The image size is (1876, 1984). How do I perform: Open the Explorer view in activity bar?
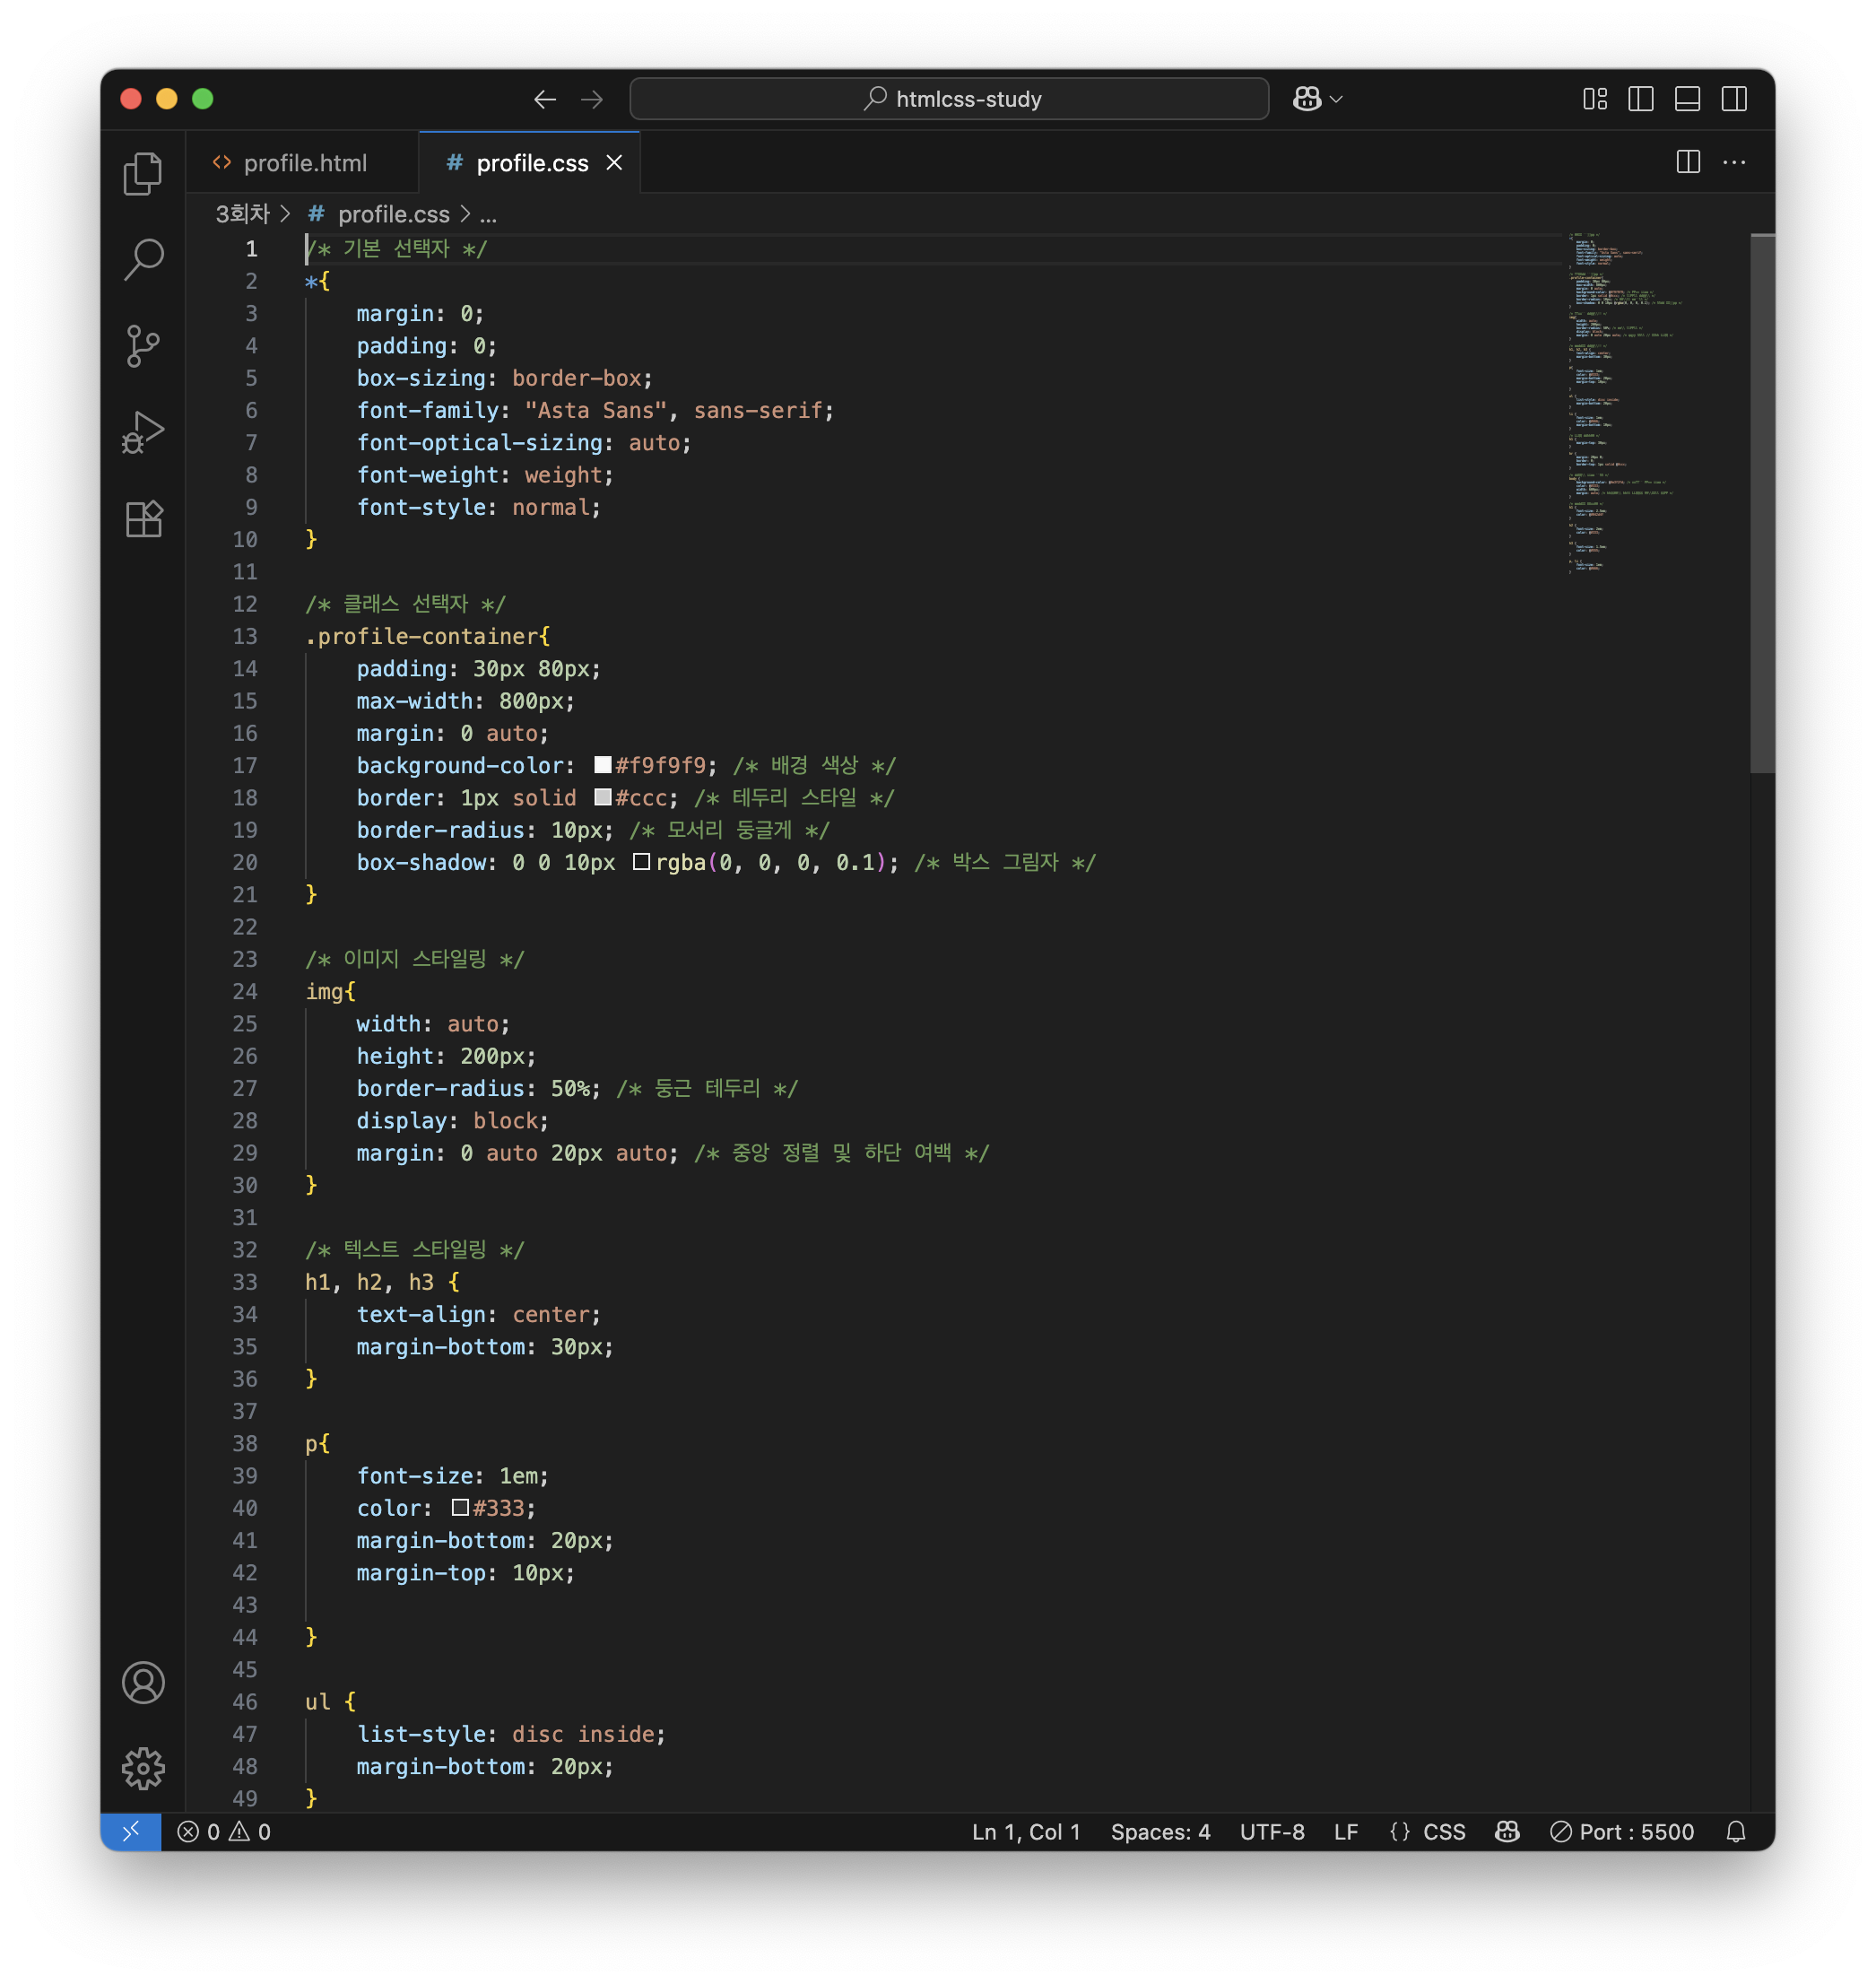[143, 174]
